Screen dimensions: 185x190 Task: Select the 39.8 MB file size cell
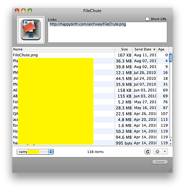[124, 67]
